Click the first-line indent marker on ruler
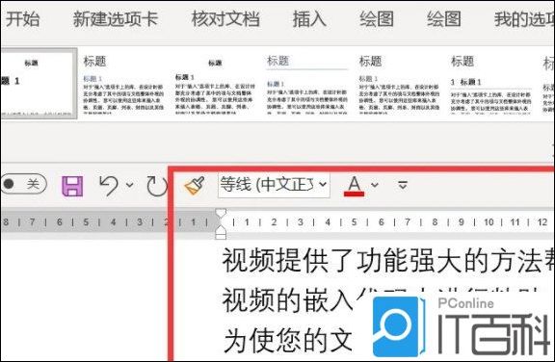This screenshot has height=362, width=555. (221, 214)
